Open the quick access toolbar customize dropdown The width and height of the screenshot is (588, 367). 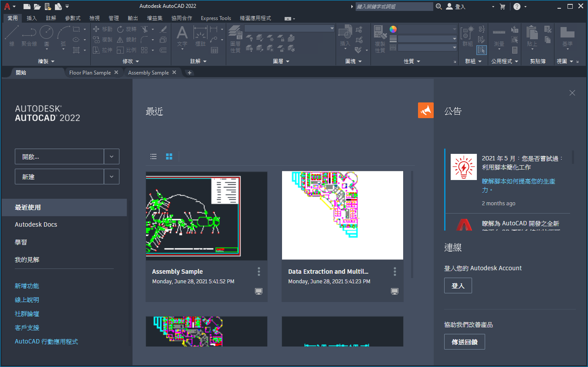[67, 7]
